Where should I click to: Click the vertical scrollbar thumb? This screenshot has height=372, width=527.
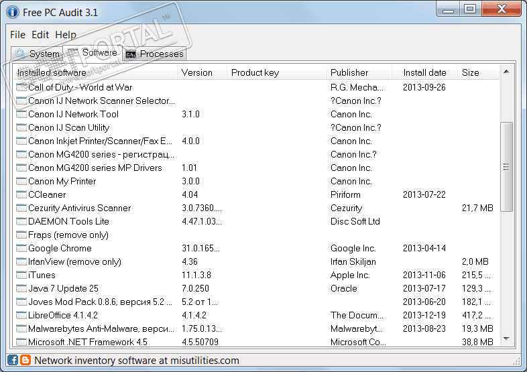(506, 167)
